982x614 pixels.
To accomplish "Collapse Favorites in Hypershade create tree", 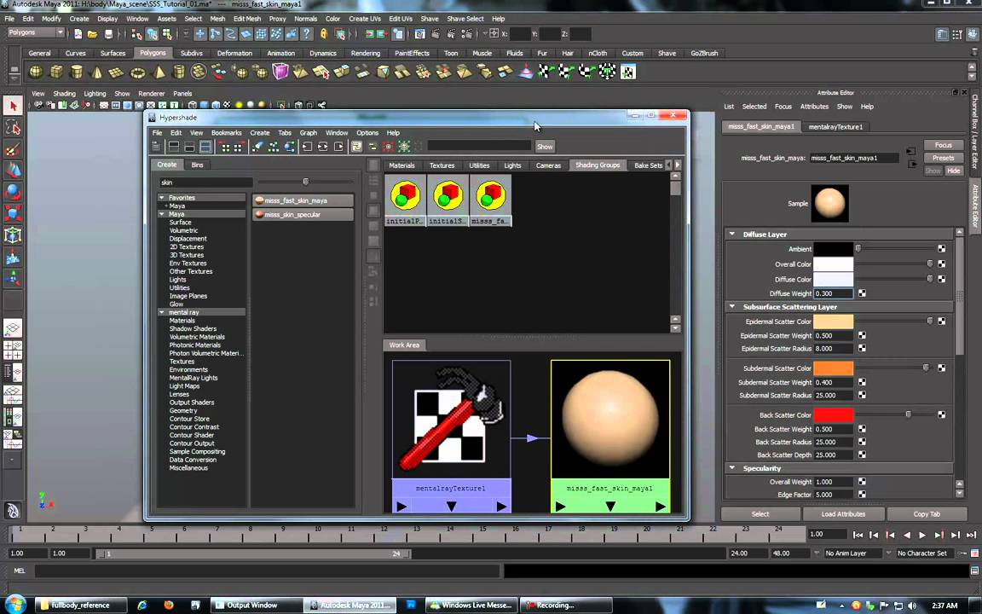I will (x=162, y=197).
